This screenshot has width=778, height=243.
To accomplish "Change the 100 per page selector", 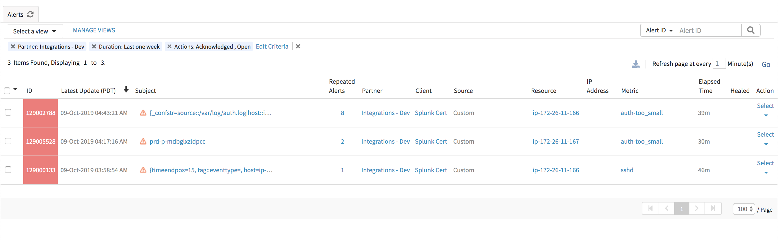I will click(x=744, y=209).
